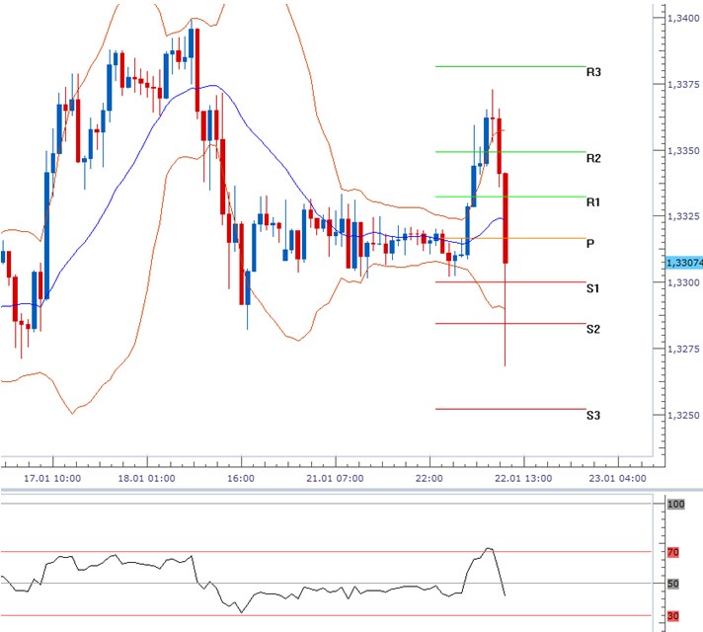Image resolution: width=703 pixels, height=632 pixels.
Task: Click the RSI 30 oversold label
Action: click(x=673, y=616)
